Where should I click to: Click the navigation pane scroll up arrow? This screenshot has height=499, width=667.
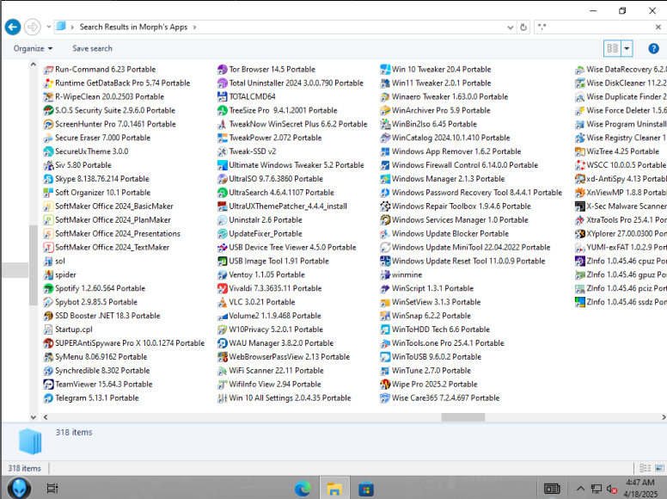tap(34, 65)
